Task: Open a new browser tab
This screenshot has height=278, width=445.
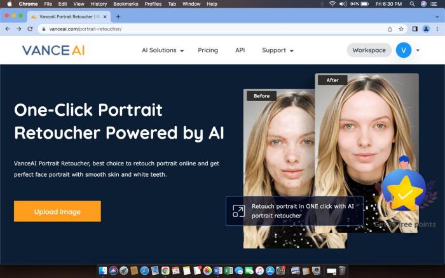Action: (x=118, y=17)
